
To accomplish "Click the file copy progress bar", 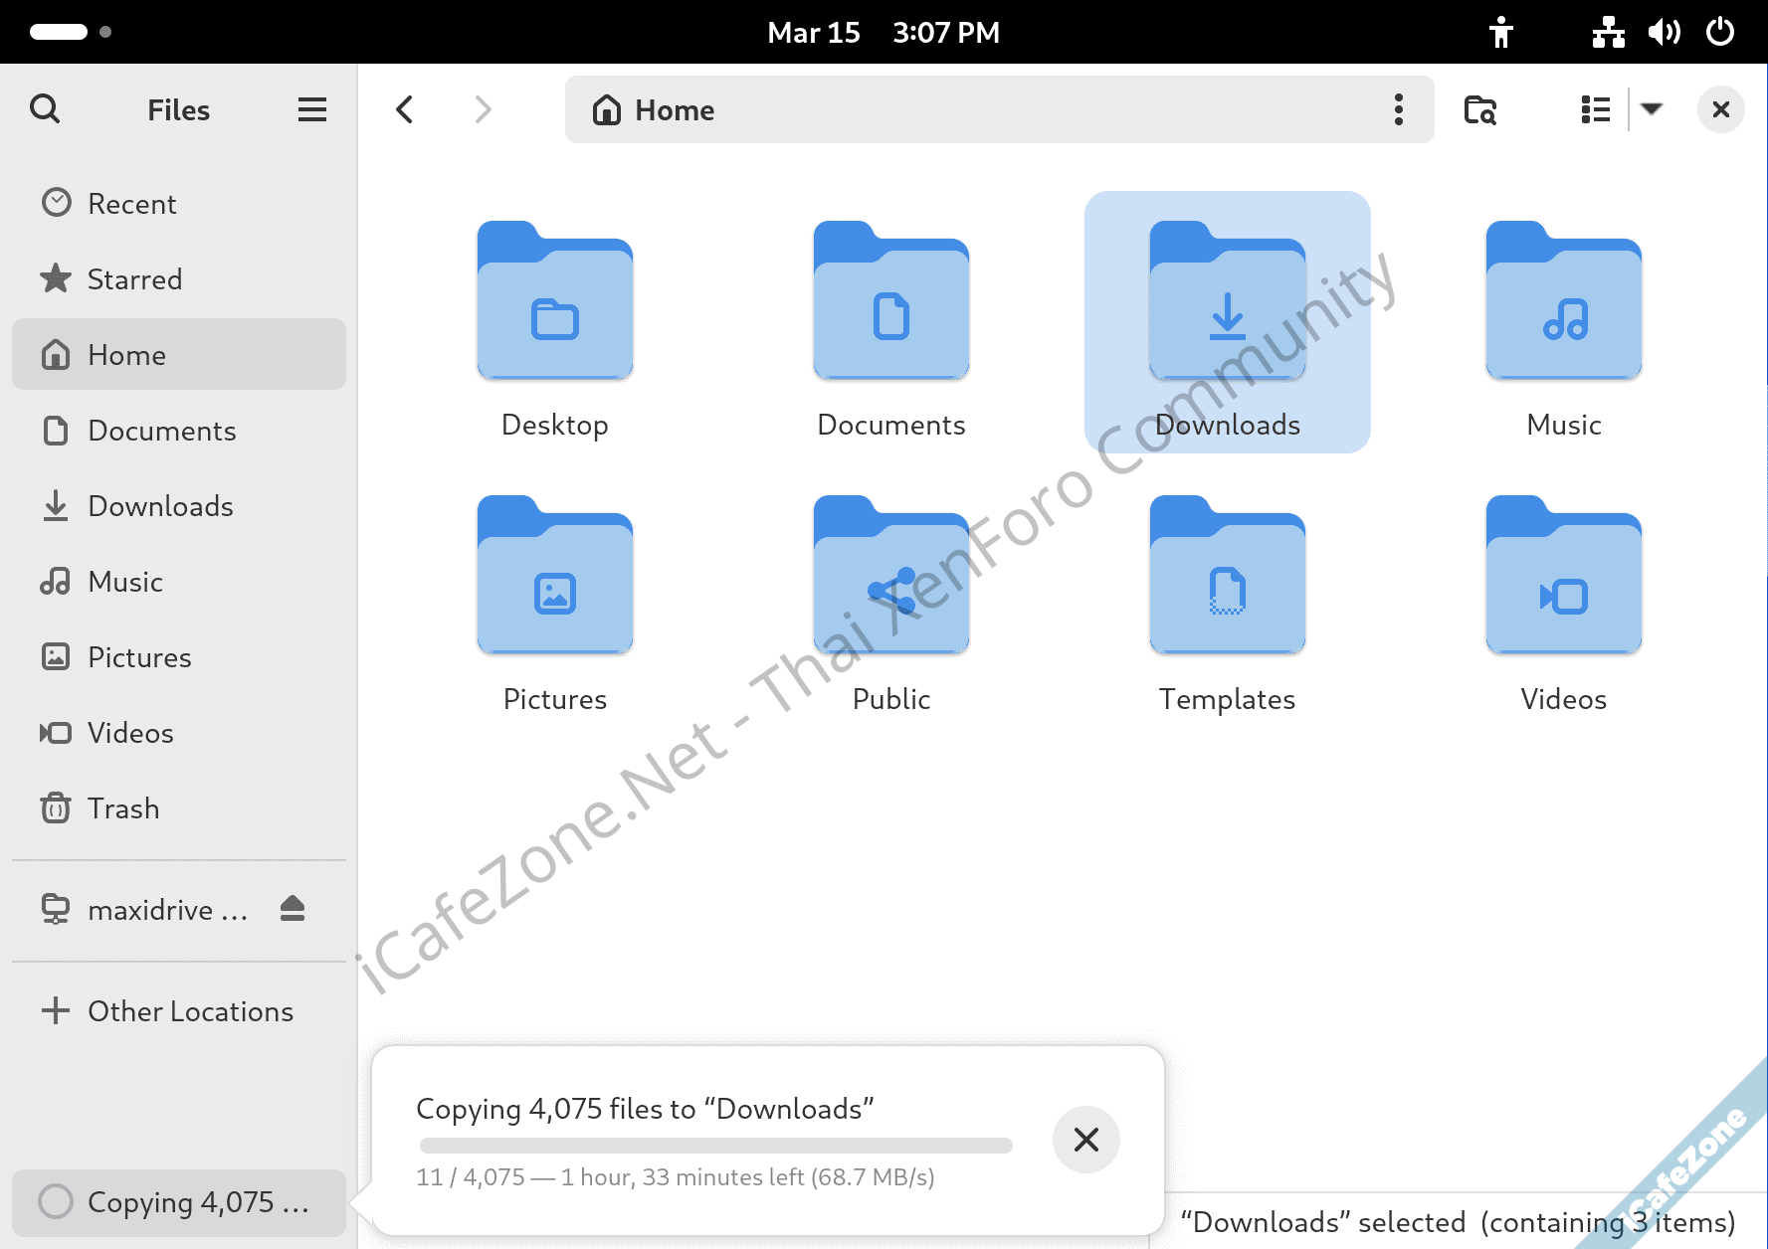I will (x=715, y=1146).
